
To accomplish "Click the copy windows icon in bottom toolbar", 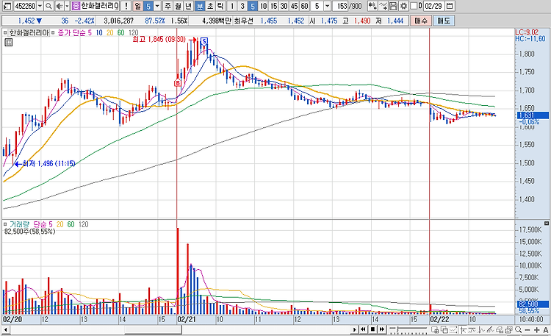I will [444, 329].
